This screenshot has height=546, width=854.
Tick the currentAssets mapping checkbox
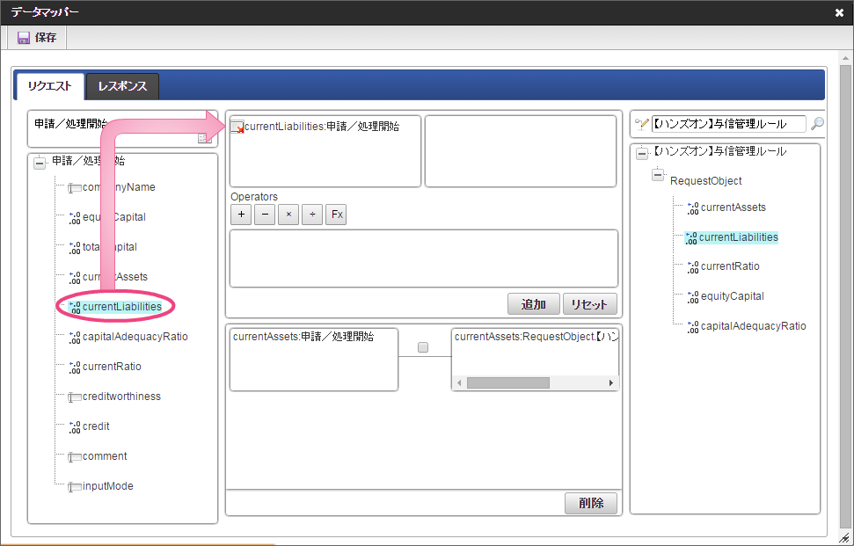[423, 347]
